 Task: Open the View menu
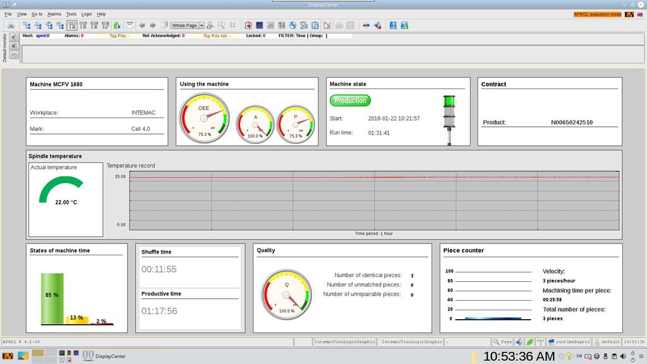click(21, 14)
